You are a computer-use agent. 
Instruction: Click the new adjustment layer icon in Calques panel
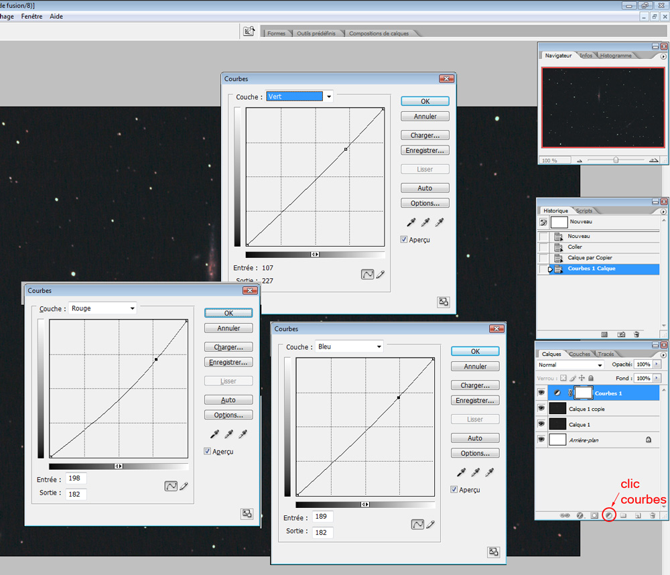click(x=609, y=515)
